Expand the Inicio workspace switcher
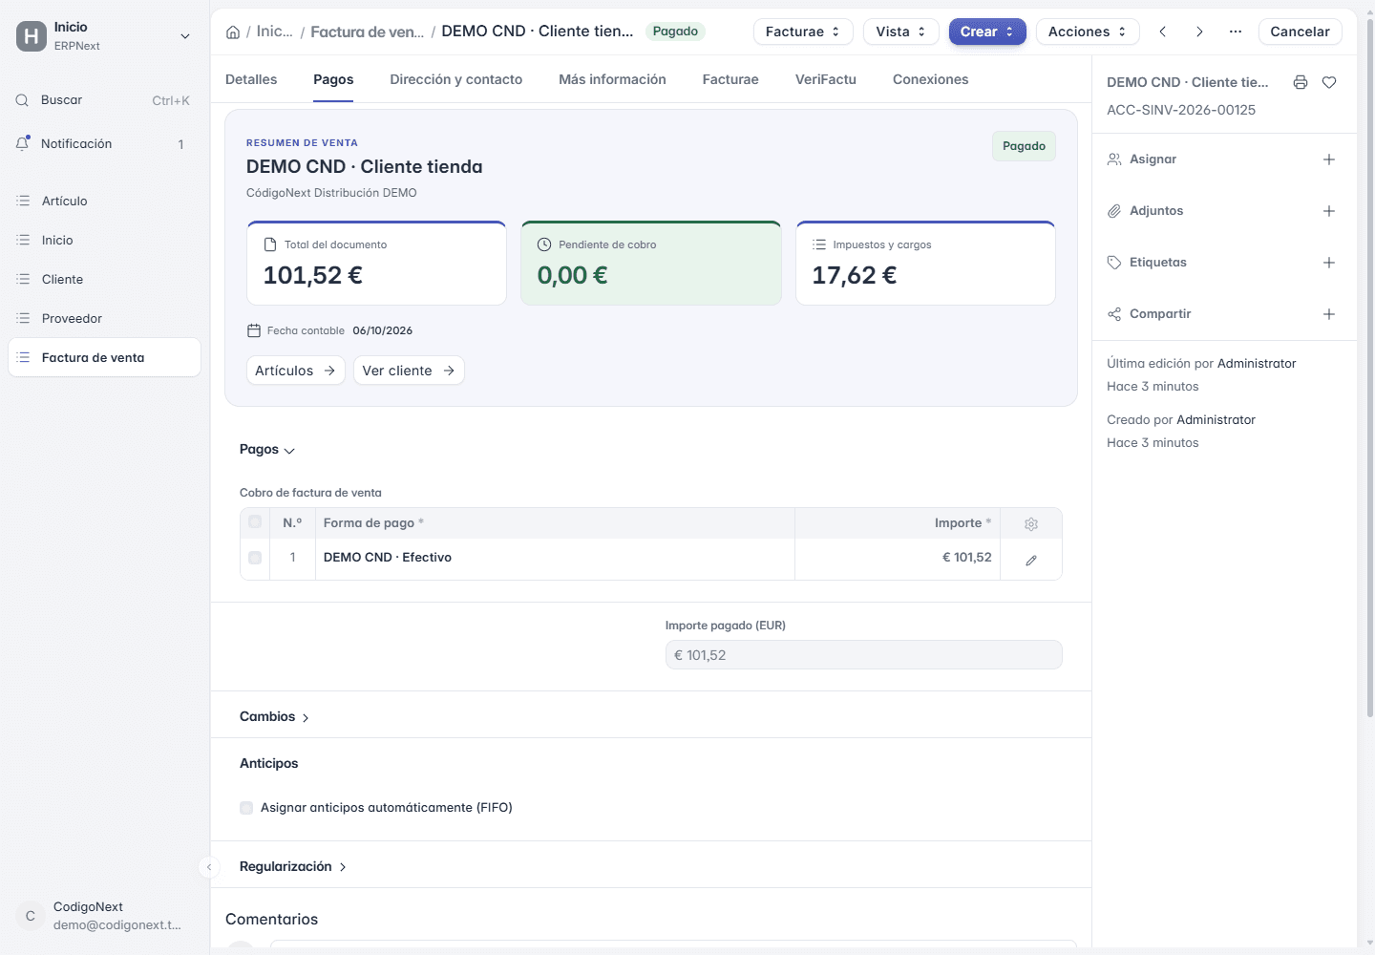This screenshot has height=955, width=1375. pos(185,36)
